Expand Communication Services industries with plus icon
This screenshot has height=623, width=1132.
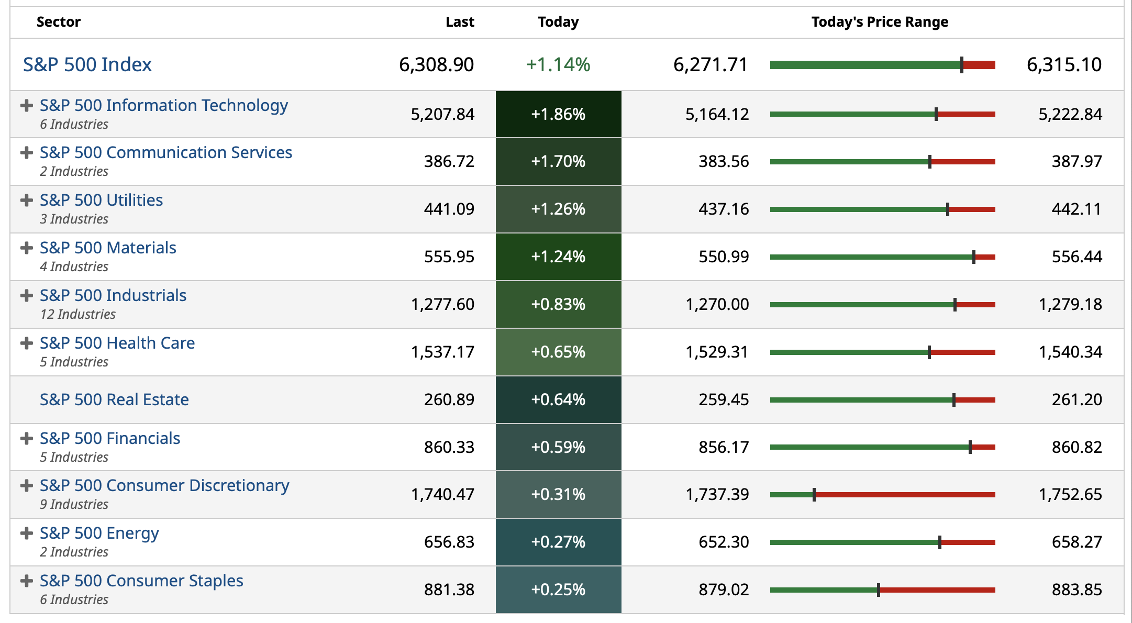(26, 153)
